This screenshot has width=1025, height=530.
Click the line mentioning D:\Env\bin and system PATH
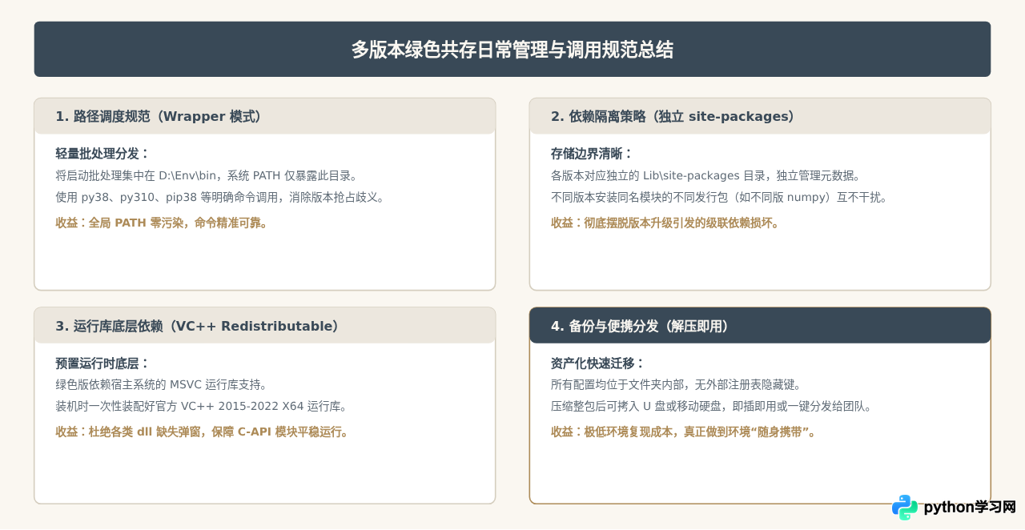click(207, 175)
